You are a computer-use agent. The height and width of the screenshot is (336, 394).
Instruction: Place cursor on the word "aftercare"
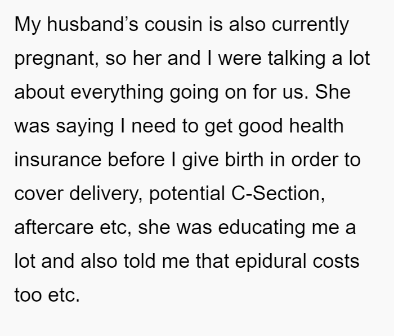[x=54, y=227]
